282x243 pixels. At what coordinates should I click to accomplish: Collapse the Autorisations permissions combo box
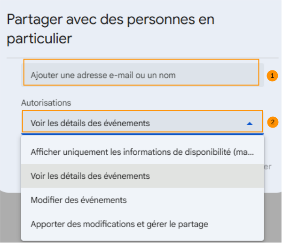coord(141,123)
